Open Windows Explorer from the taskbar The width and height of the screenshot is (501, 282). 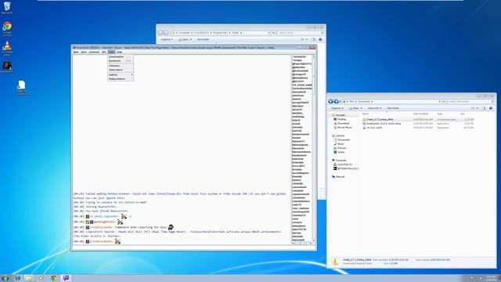[x=29, y=278]
